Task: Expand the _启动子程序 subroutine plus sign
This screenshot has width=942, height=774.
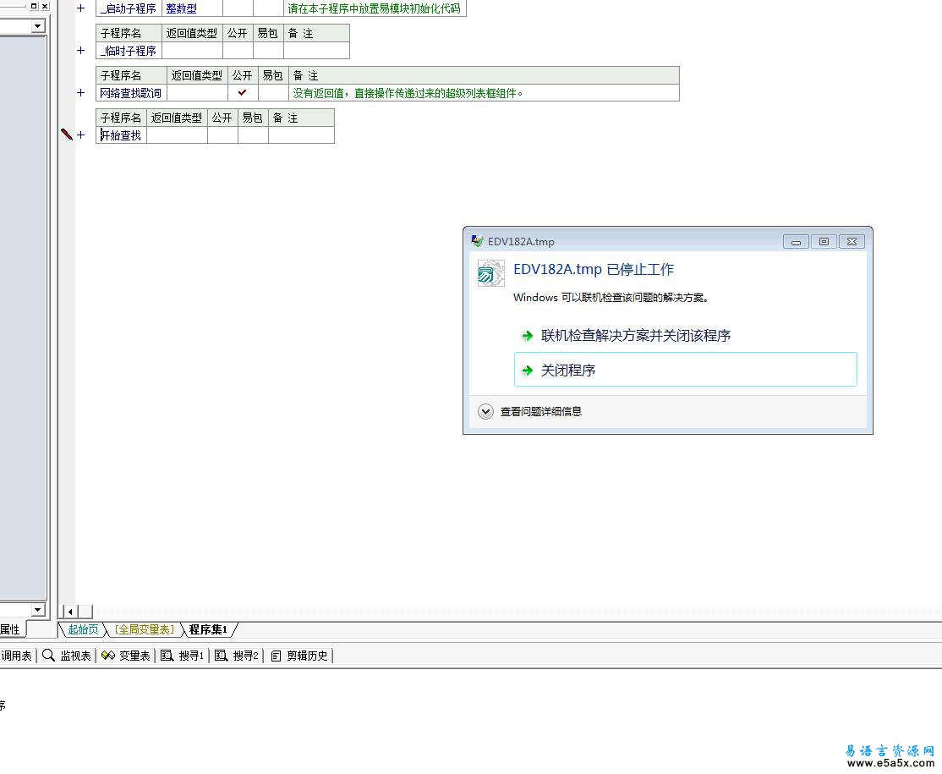Action: point(80,8)
